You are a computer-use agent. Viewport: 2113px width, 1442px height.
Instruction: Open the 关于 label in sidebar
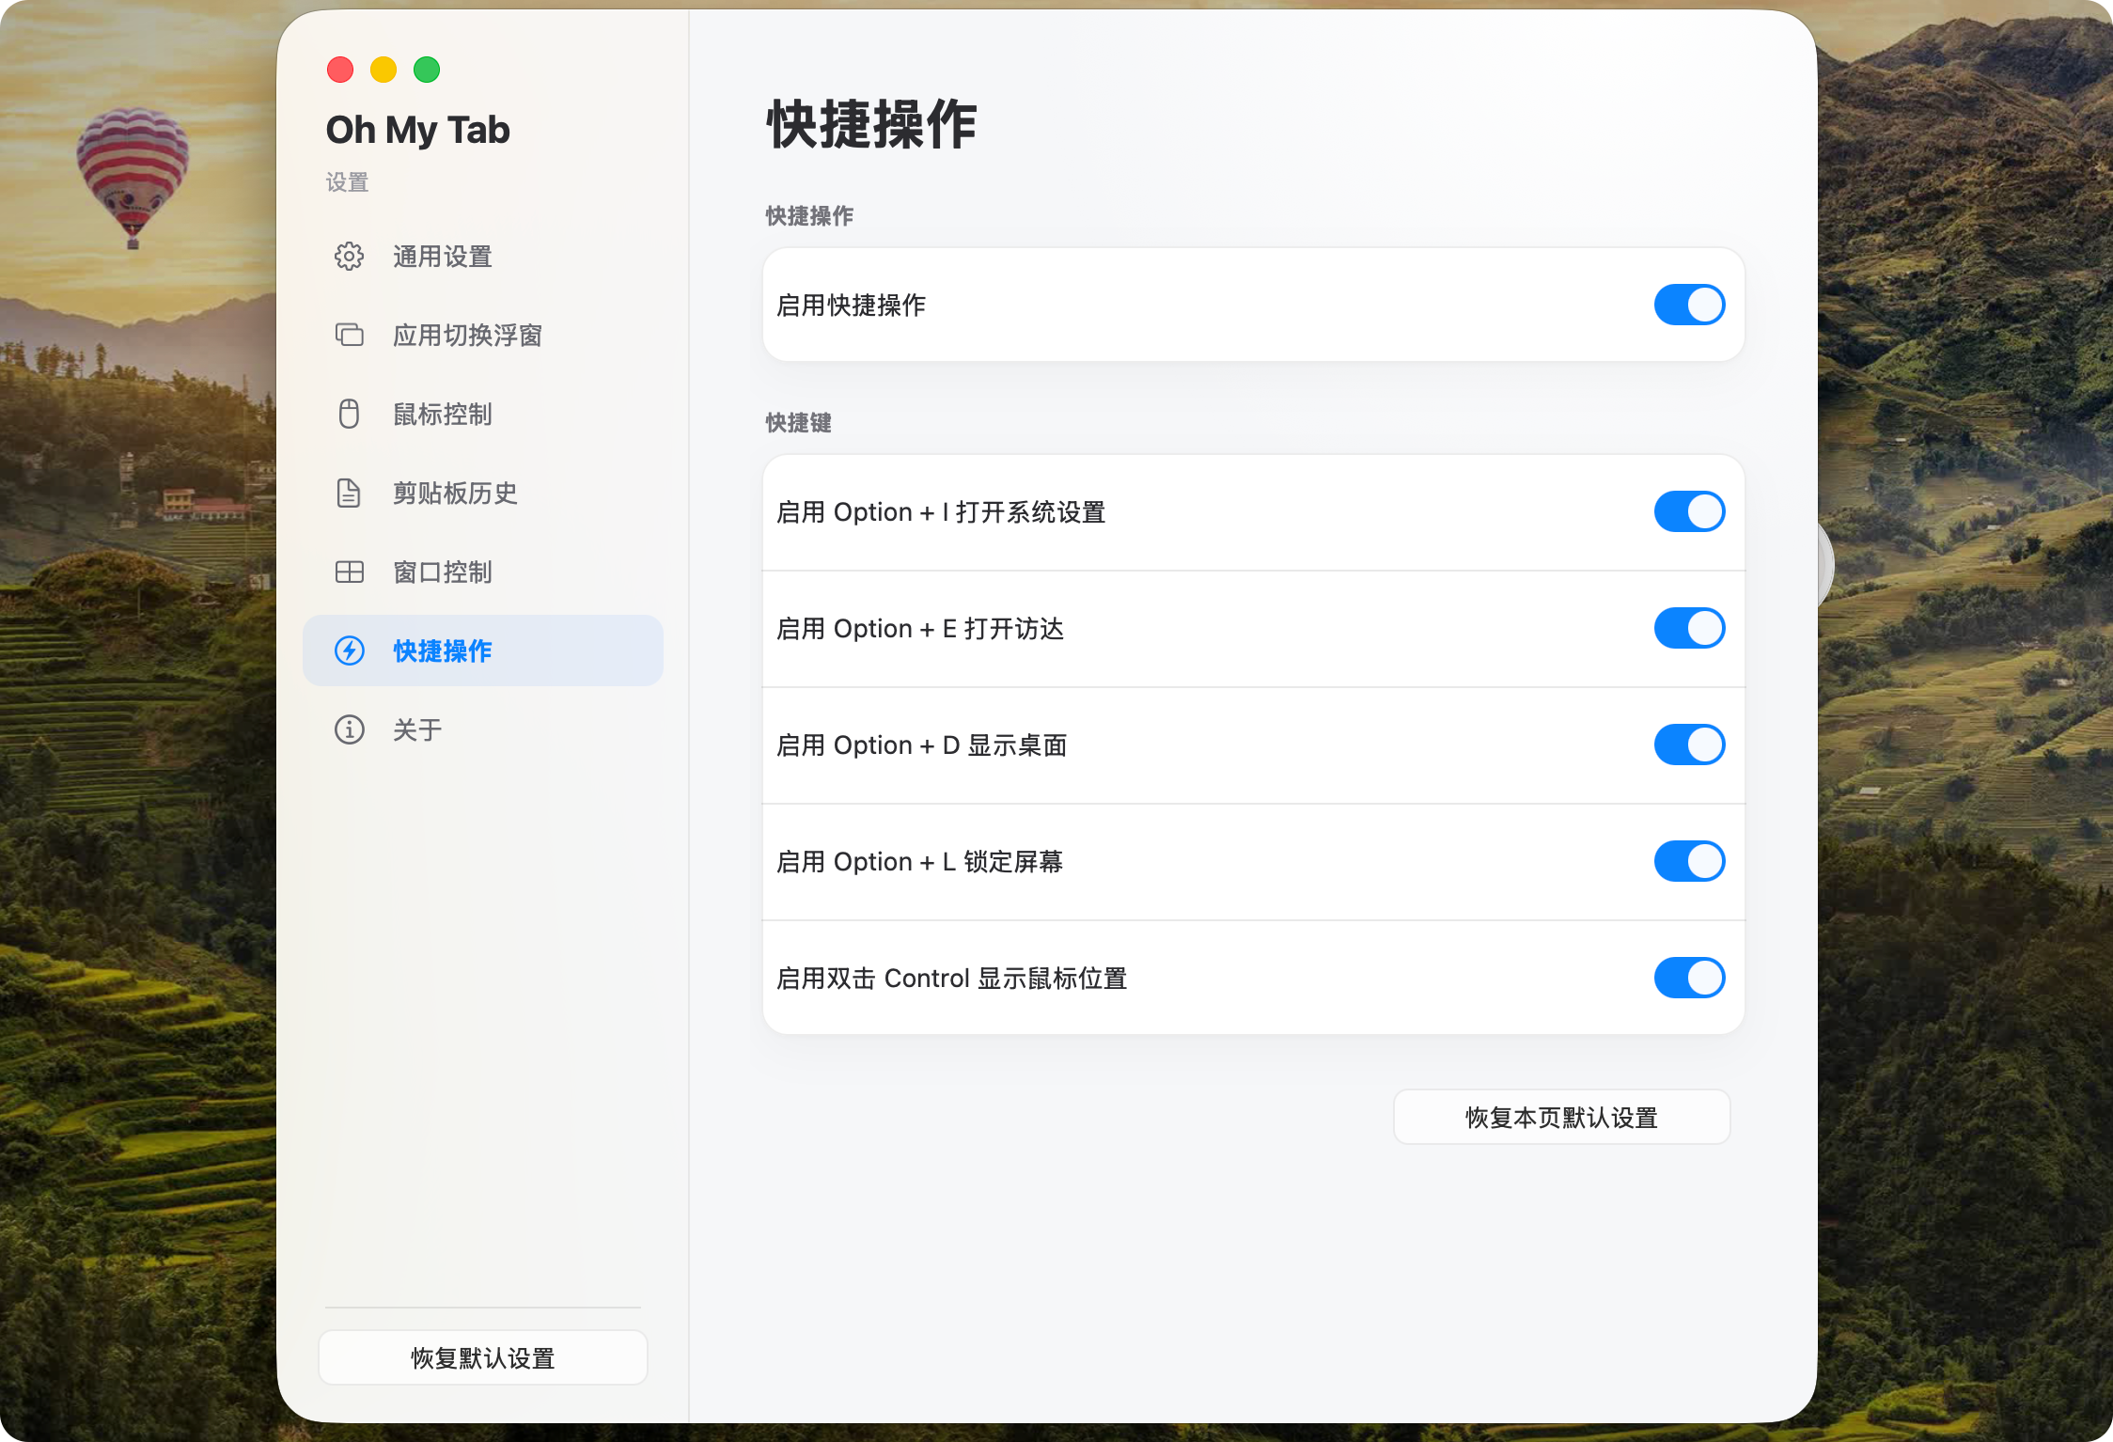coord(417,730)
